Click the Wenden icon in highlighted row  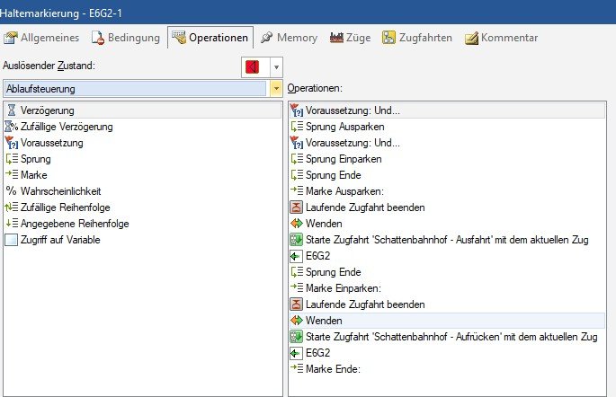pyautogui.click(x=298, y=321)
